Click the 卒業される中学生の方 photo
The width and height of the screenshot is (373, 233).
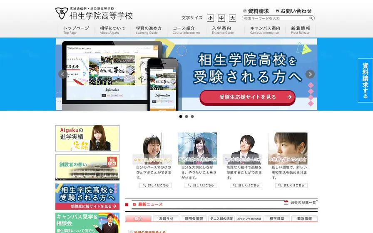152,149
